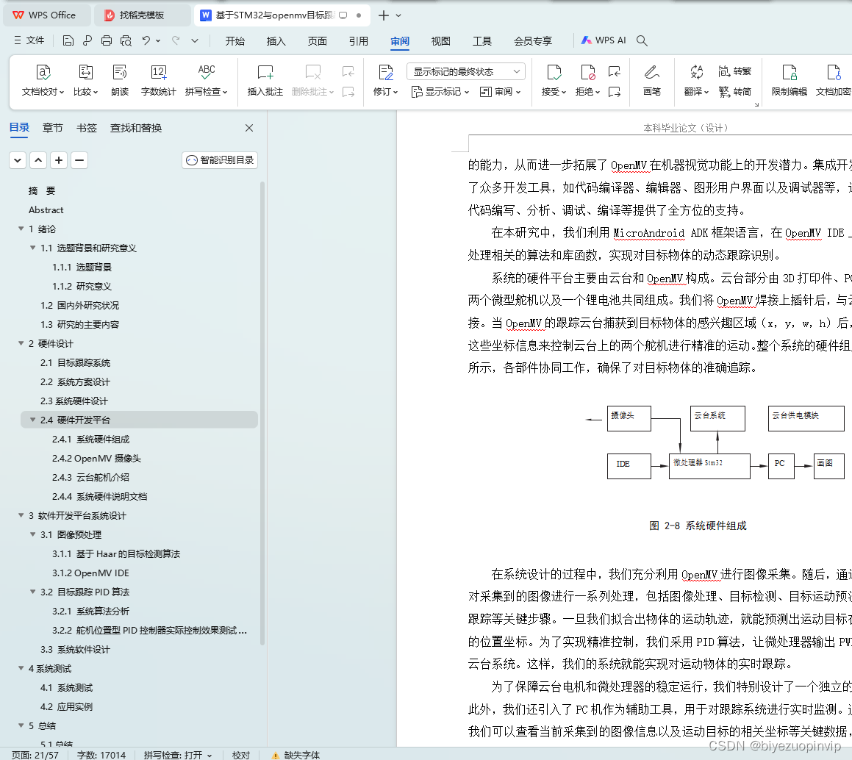Expand quick access toolbar more options chevron

[x=195, y=40]
